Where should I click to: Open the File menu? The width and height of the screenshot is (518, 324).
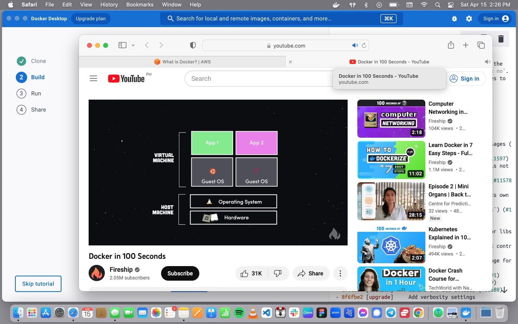click(x=50, y=5)
